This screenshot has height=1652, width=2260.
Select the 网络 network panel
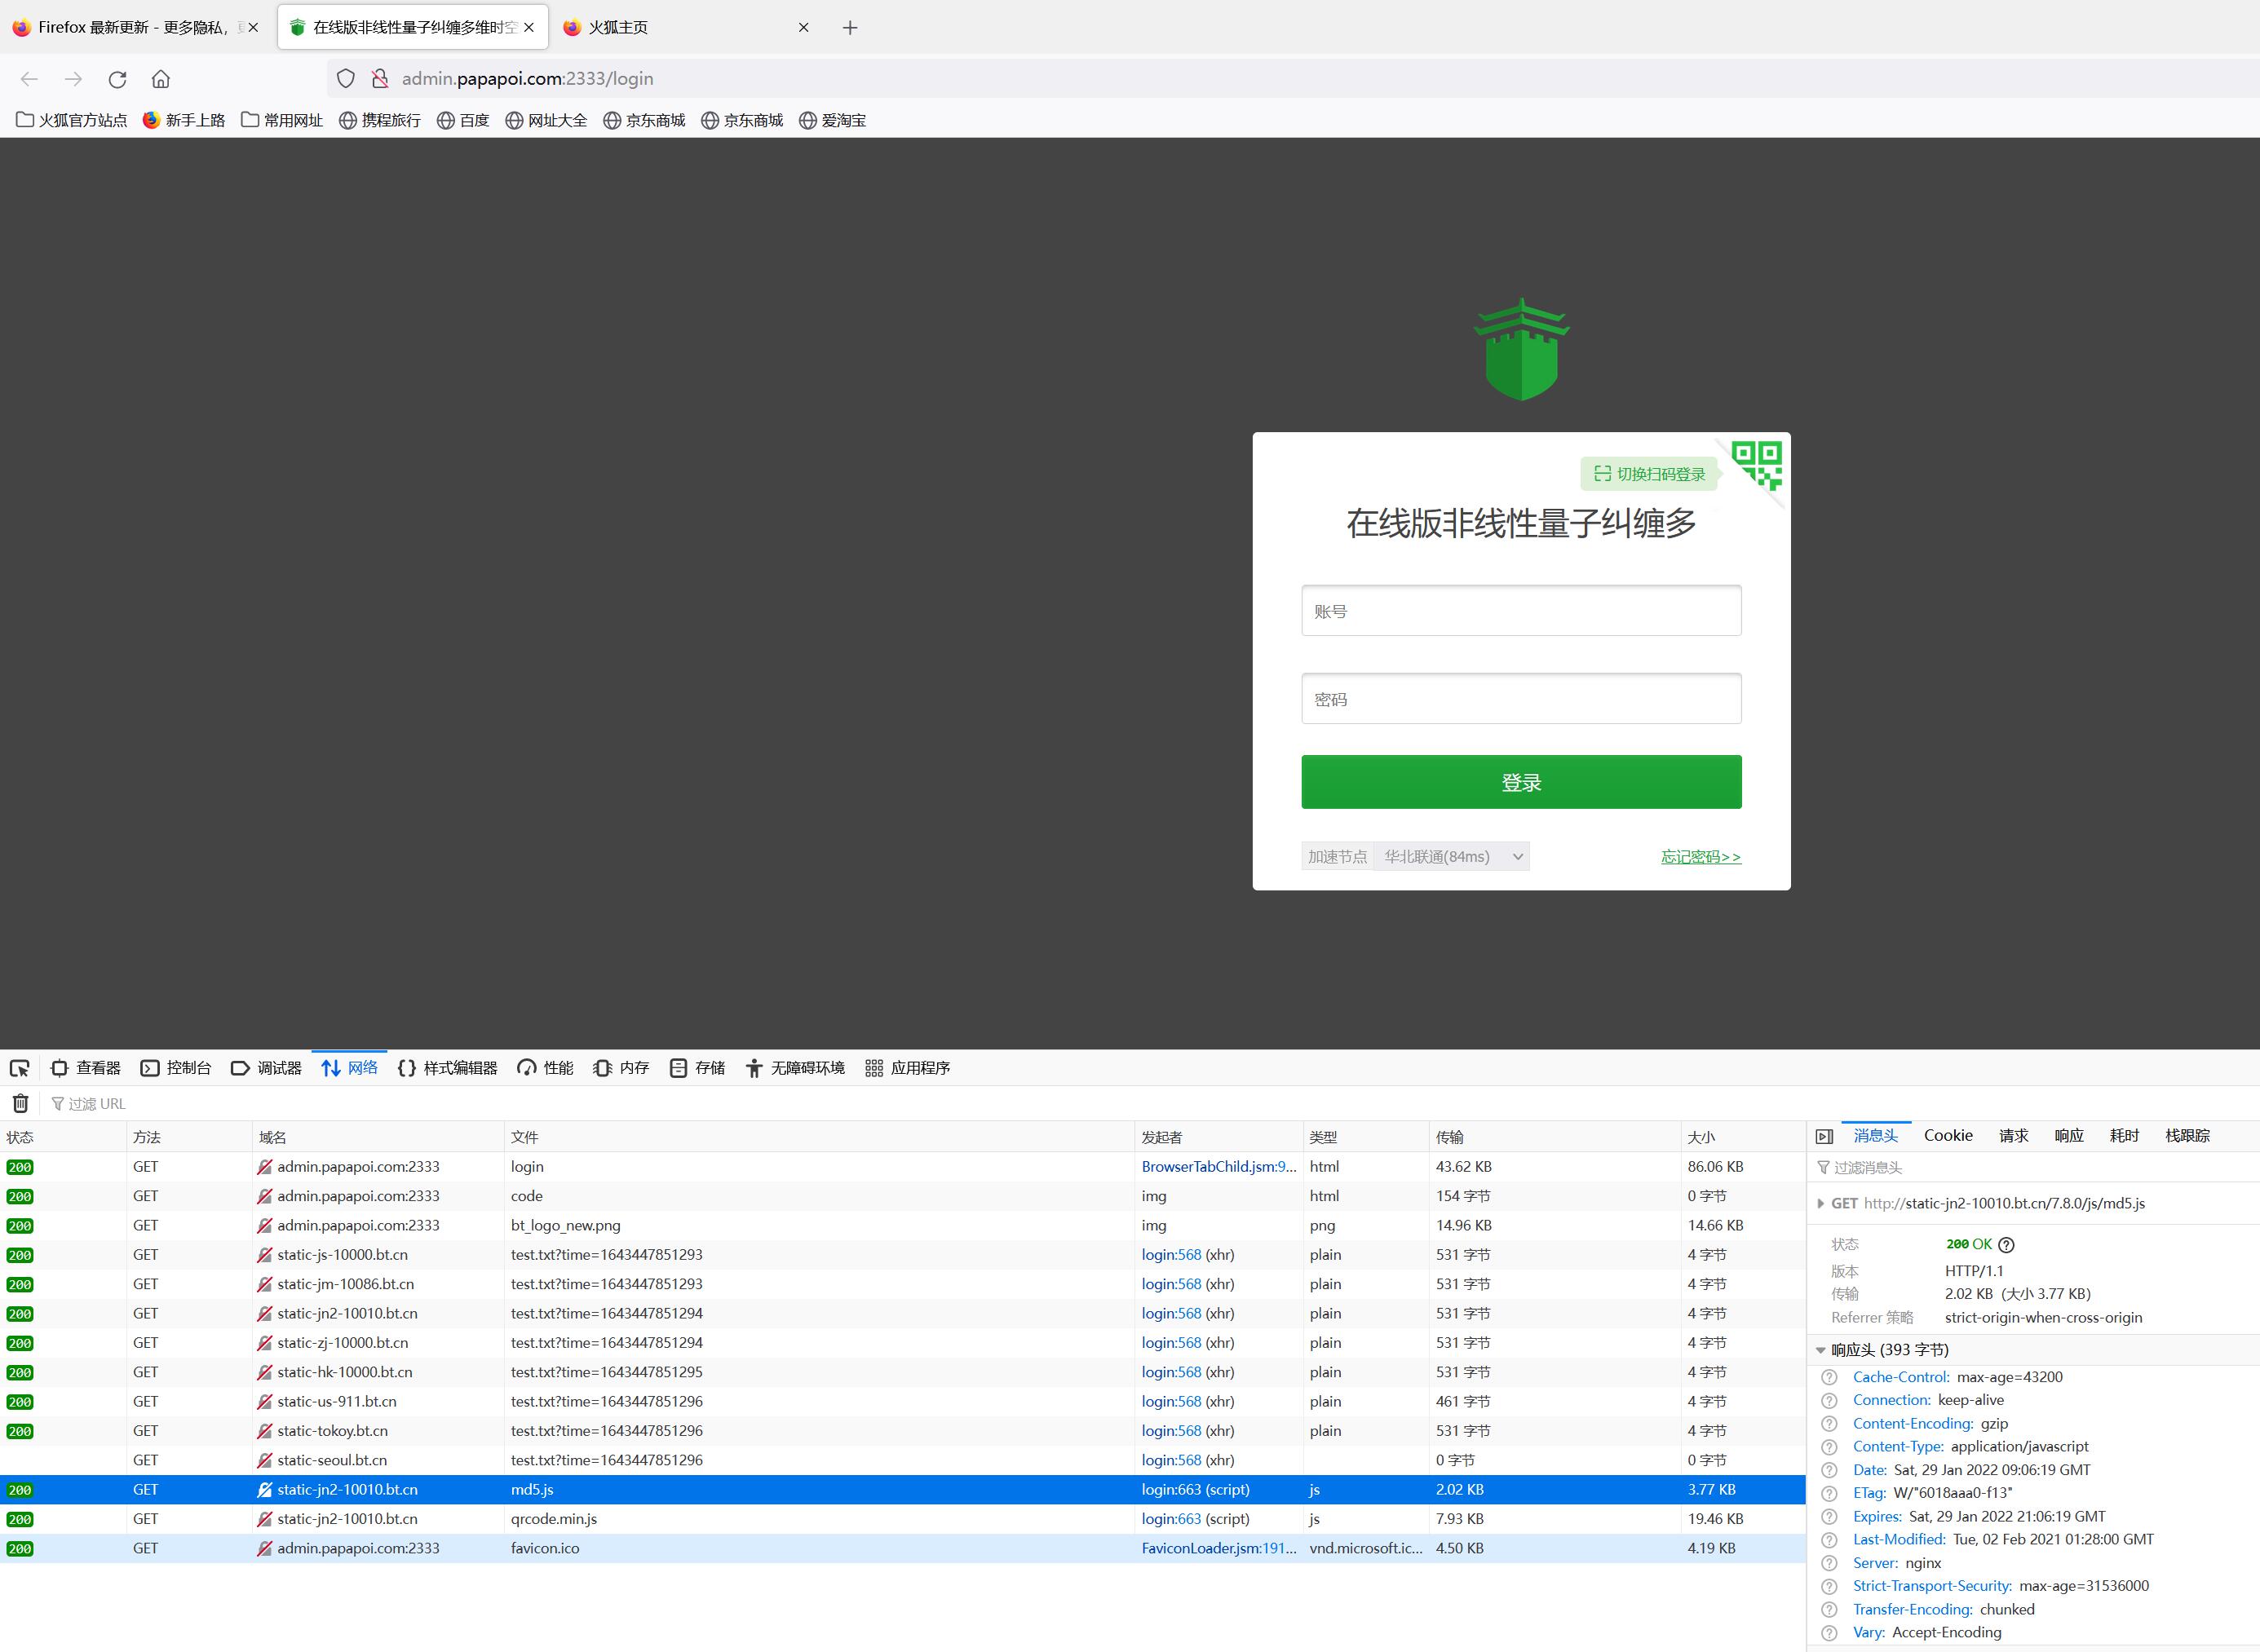pos(349,1068)
